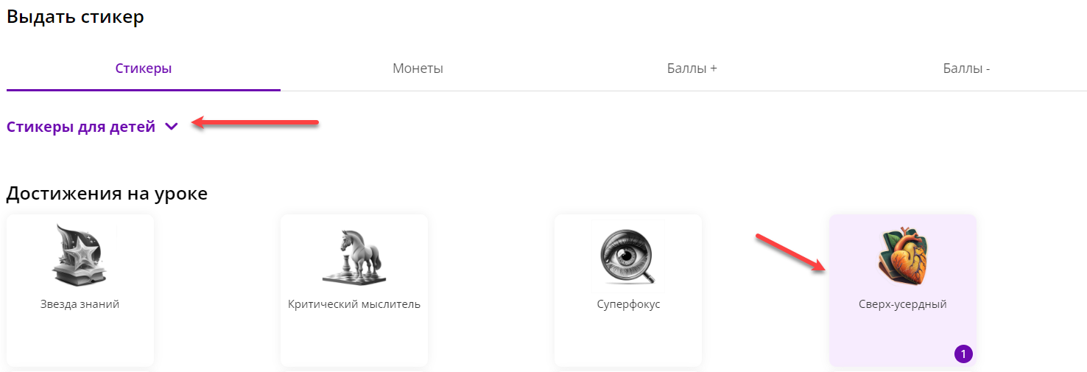Click the purple underline beneath the 'Стикеры' tab
1087x372 pixels.
pos(144,90)
